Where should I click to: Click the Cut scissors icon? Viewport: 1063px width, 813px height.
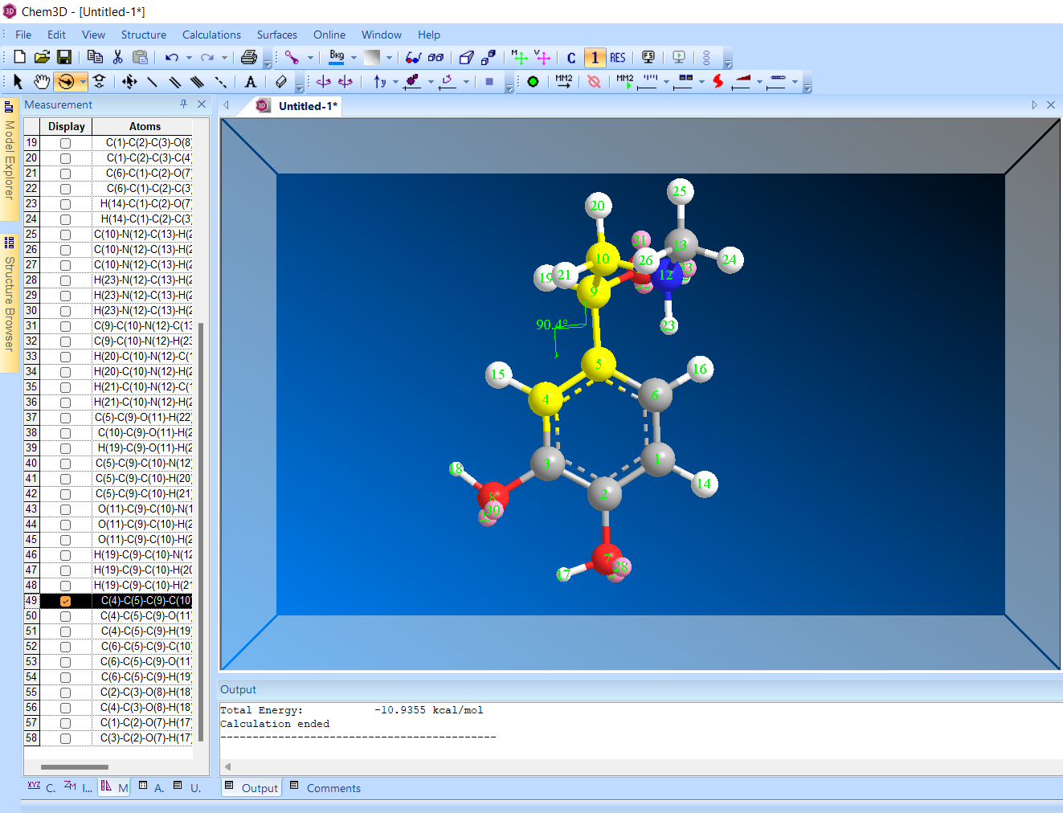pos(117,57)
